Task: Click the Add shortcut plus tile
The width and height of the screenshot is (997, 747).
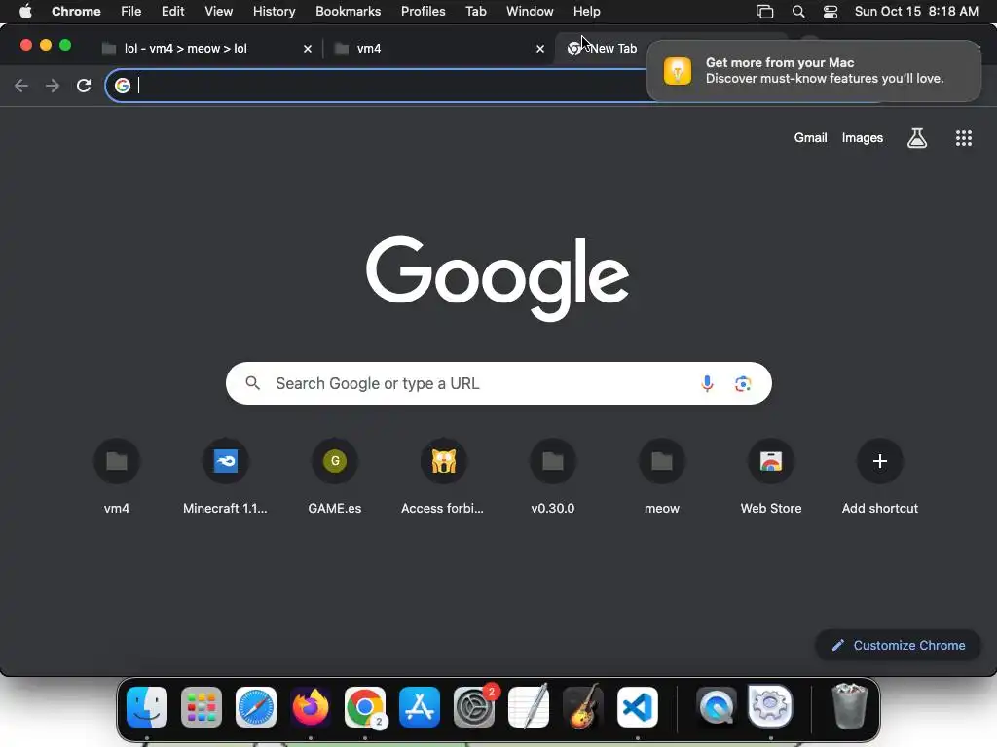Action: [880, 477]
